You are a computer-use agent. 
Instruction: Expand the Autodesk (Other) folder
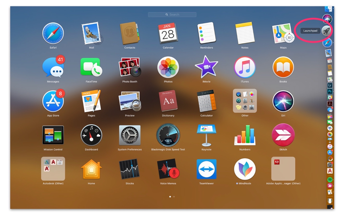(x=53, y=168)
